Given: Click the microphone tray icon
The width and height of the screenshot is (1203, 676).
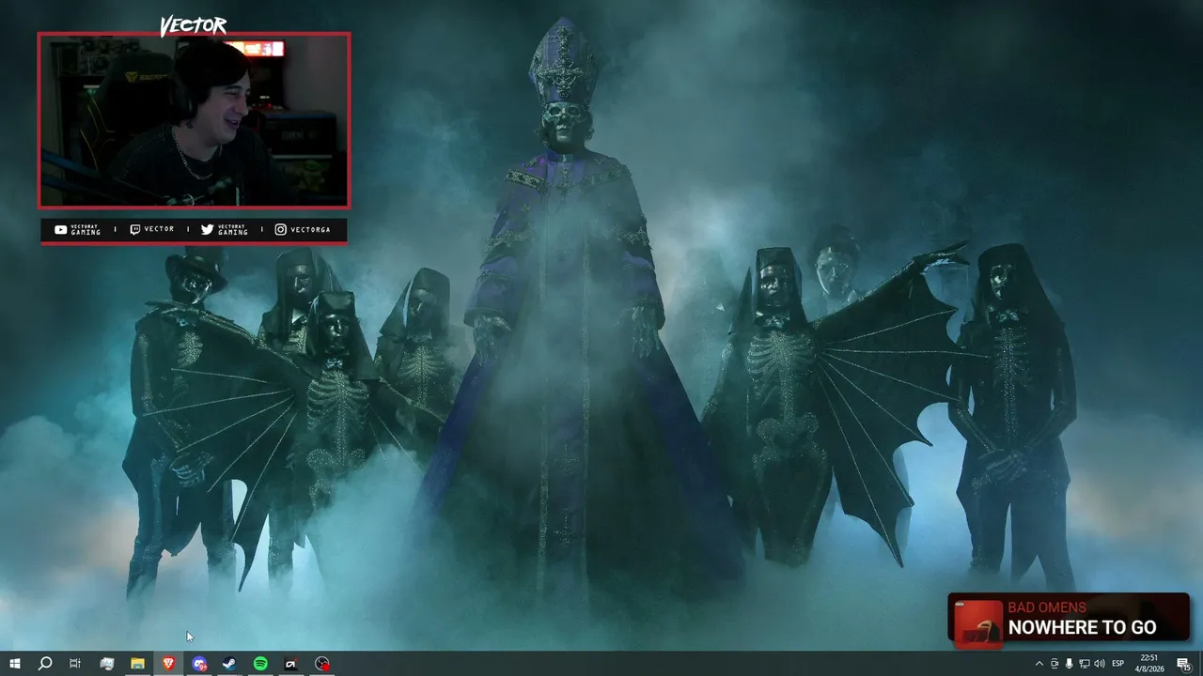Looking at the screenshot, I should coord(1069,664).
